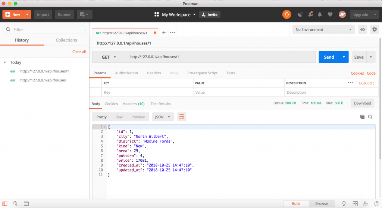Open the Authorization tab
This screenshot has width=382, height=208.
click(126, 73)
